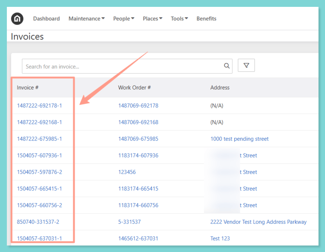Open invoice 1504057-607936-1

pos(39,156)
